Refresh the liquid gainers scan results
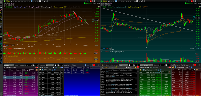The height and width of the screenshot is (96, 201). [159, 70]
